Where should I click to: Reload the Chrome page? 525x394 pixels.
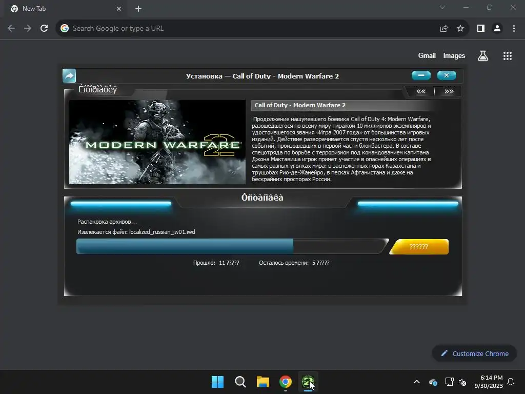coord(44,29)
